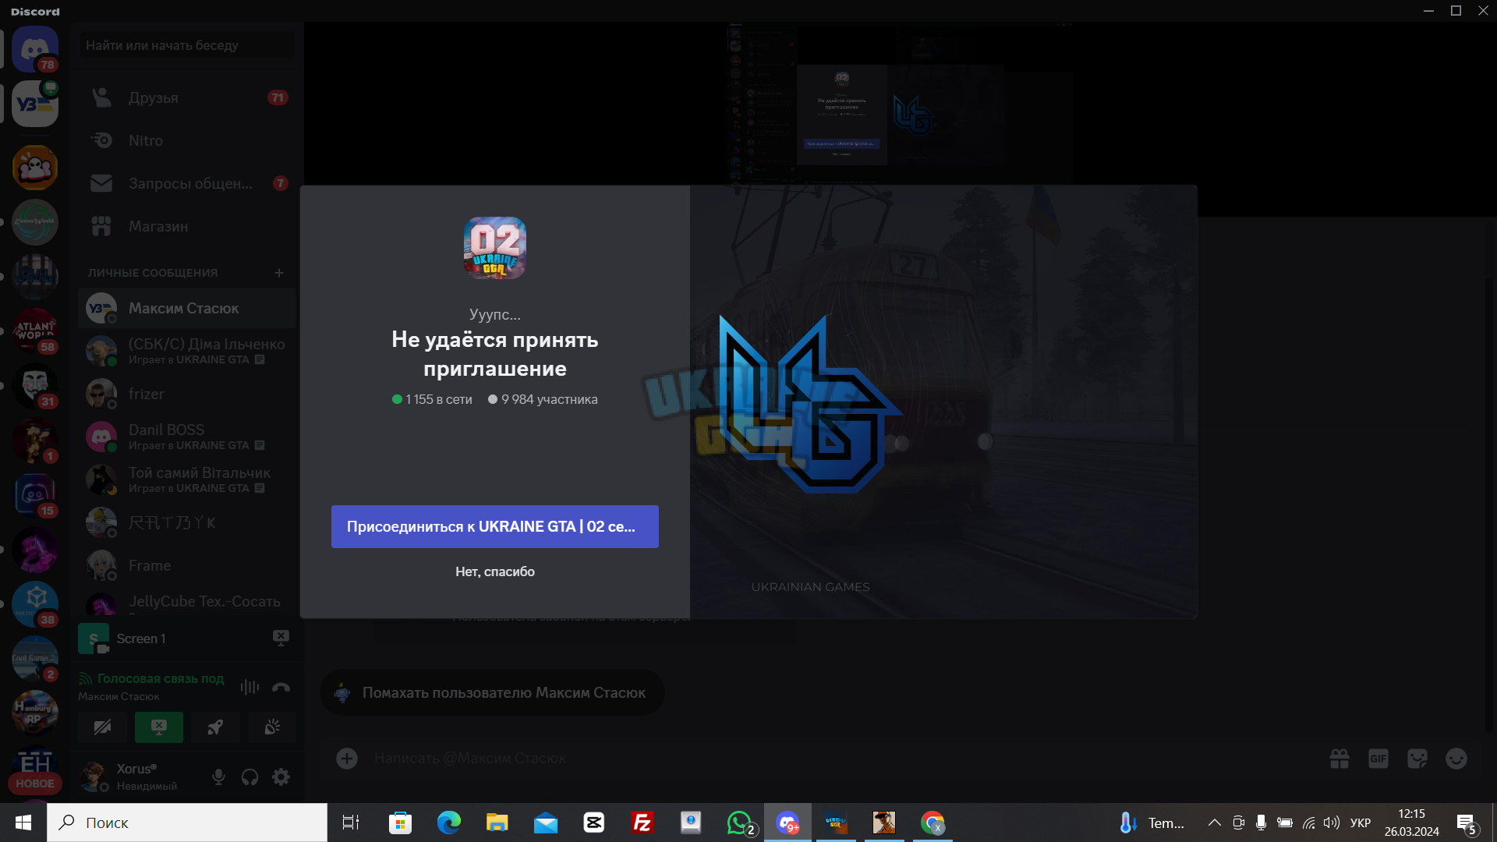Open user settings gear icon
The image size is (1497, 842).
[x=281, y=777]
